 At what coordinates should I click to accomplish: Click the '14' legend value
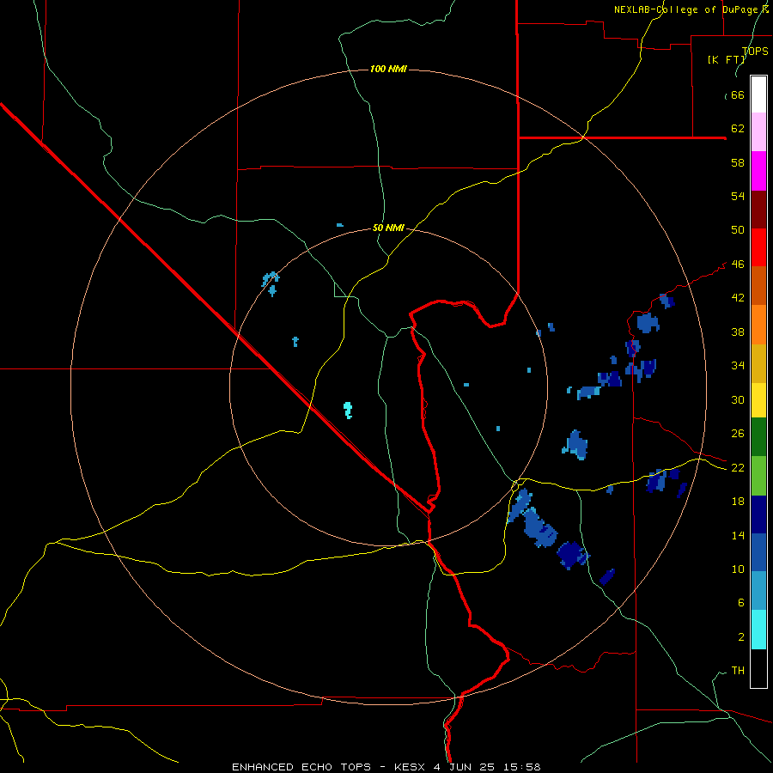738,535
